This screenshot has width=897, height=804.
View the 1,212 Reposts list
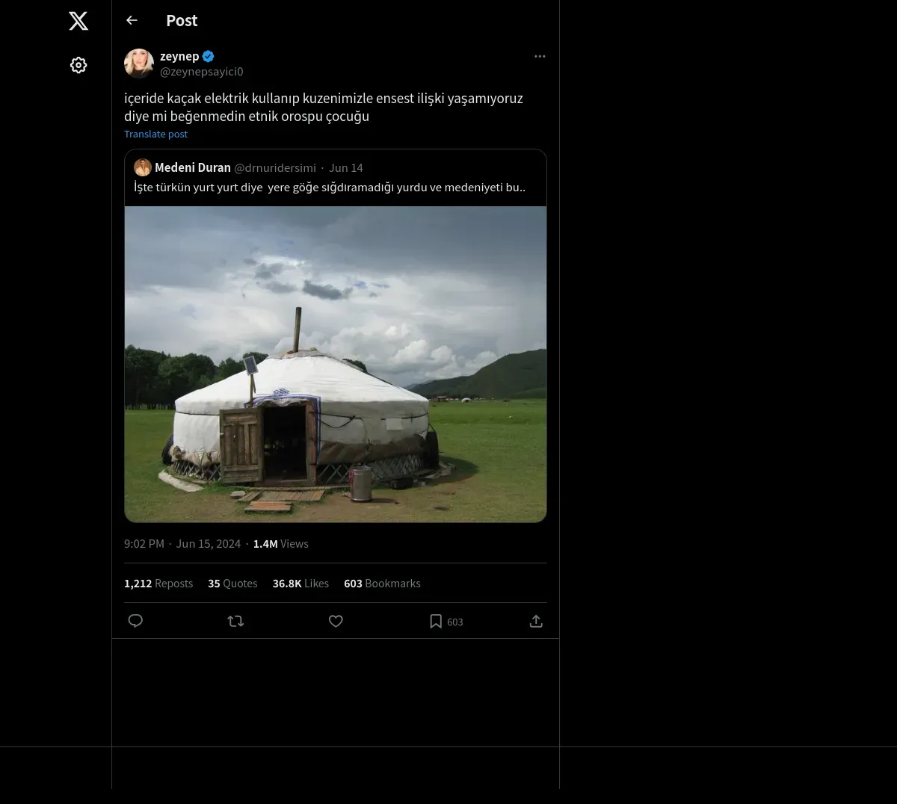tap(158, 584)
